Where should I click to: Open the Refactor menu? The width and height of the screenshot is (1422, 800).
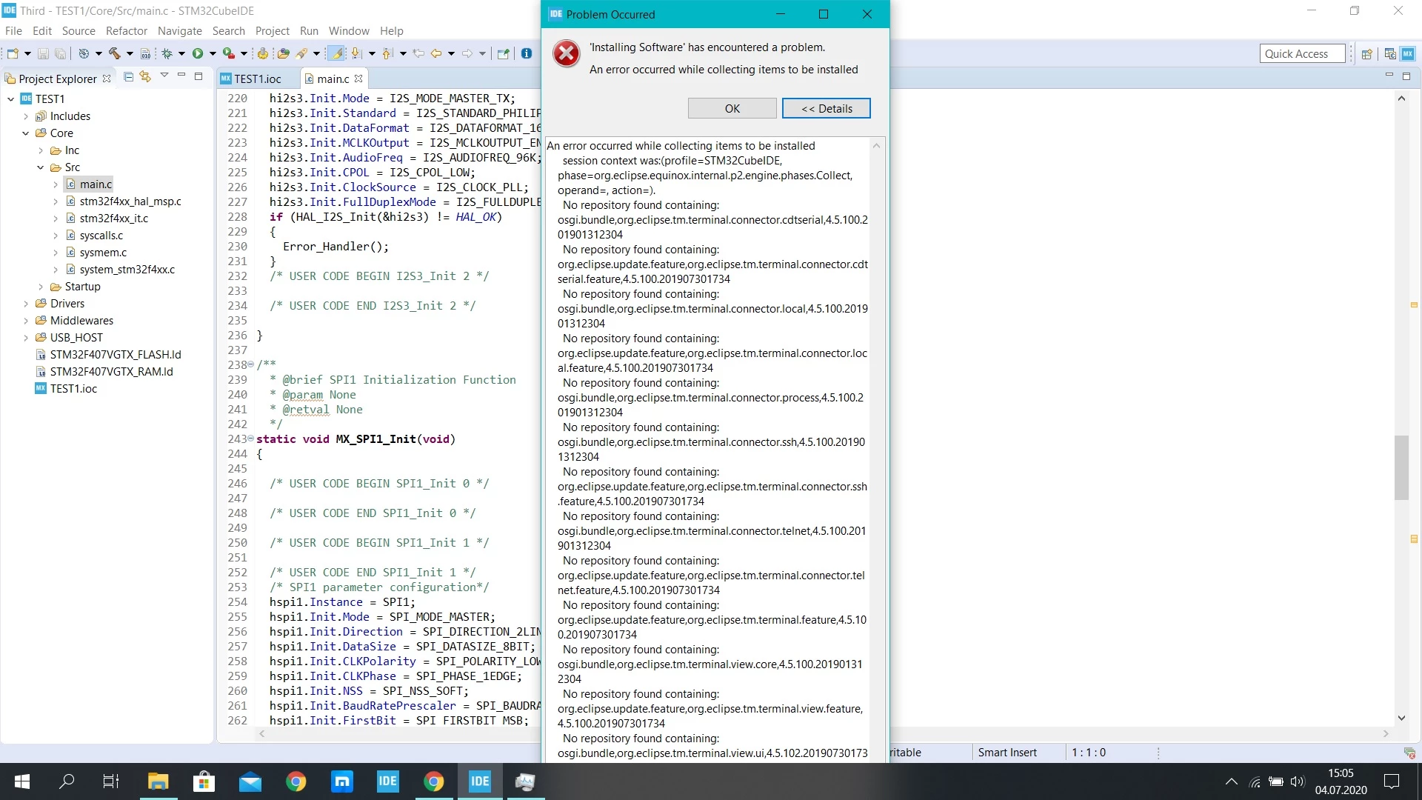click(x=127, y=30)
